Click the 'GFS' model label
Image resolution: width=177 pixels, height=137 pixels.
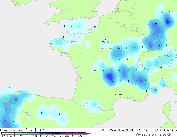[42, 130]
